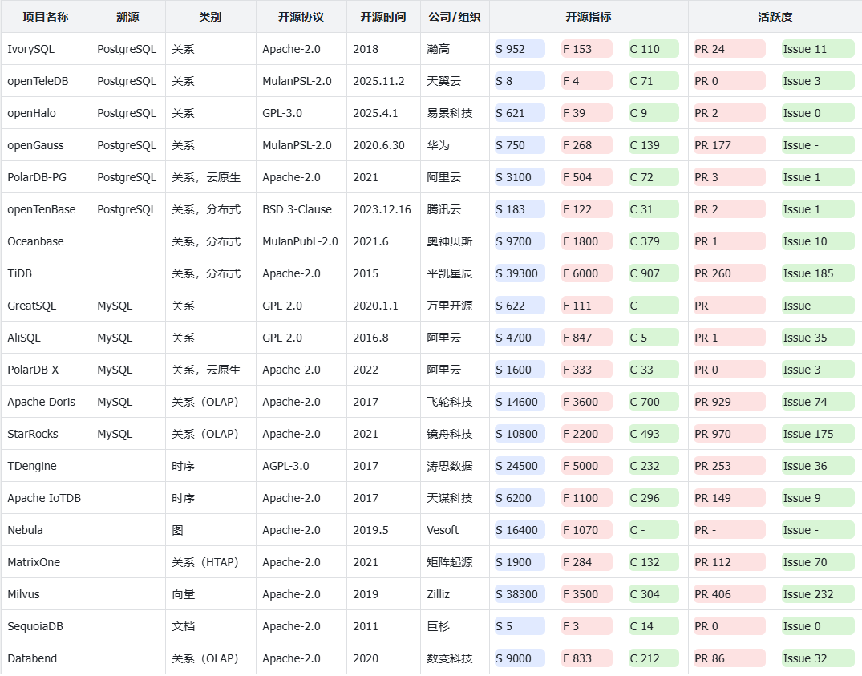This screenshot has width=862, height=676.
Task: Click the PR 970 badge for StarRocks
Action: [729, 434]
